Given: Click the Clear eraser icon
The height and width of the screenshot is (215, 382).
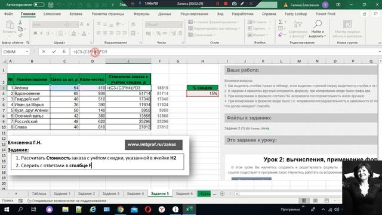Looking at the screenshot, I should tap(281, 35).
